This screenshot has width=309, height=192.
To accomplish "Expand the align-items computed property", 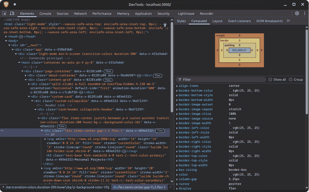I will (177, 86).
